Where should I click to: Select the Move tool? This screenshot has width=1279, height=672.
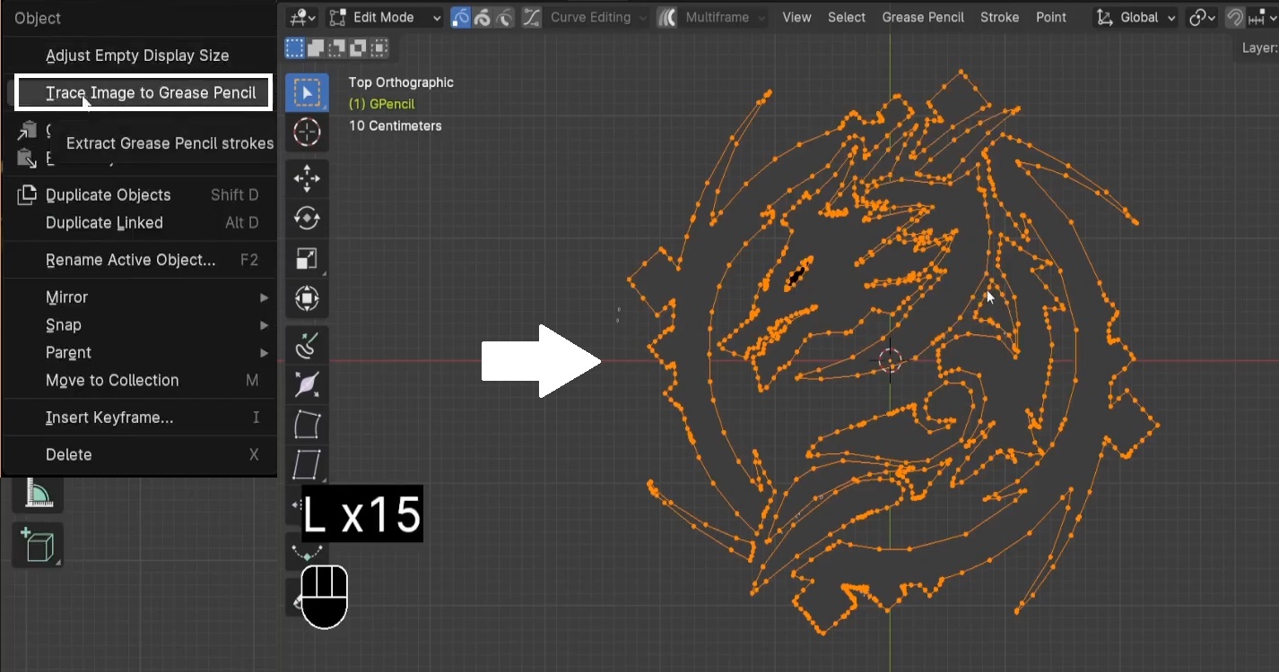click(x=308, y=178)
